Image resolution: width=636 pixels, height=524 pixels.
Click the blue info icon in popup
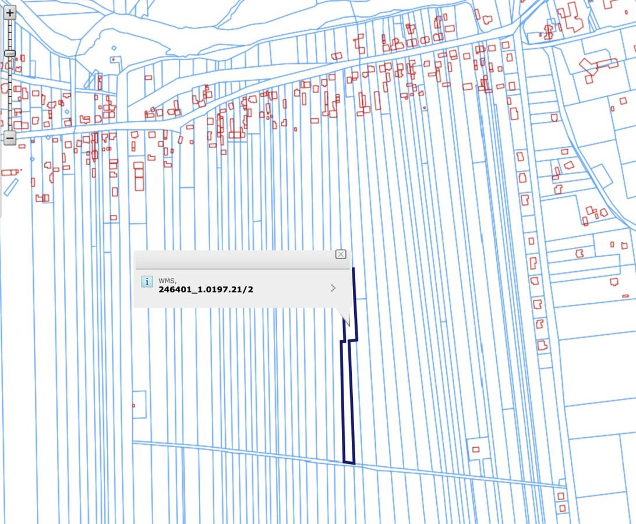point(147,281)
